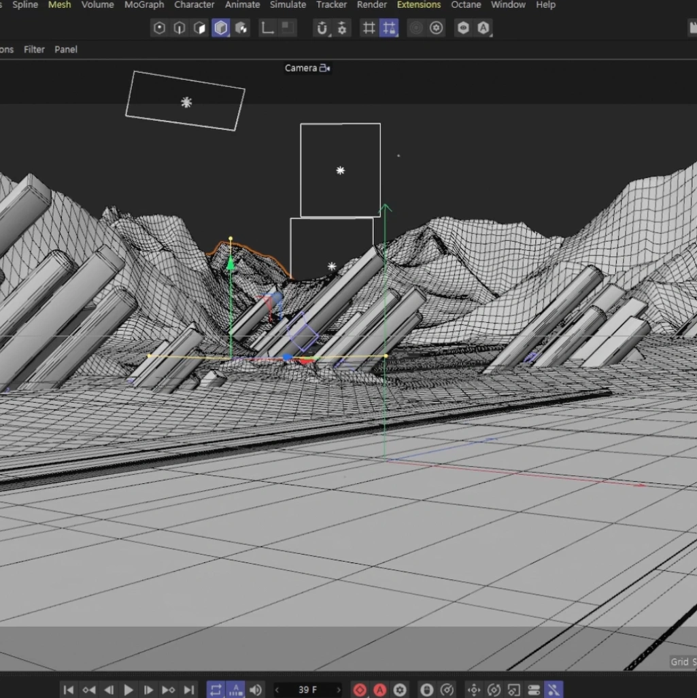Open the Character menu
The height and width of the screenshot is (698, 697).
[x=194, y=5]
